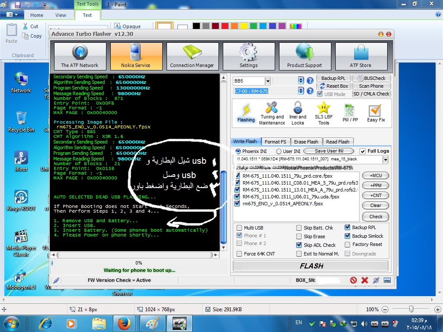Open SL3 LBF Tools
443x332 pixels.
click(324, 113)
